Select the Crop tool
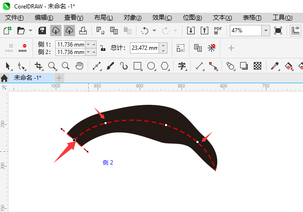Image resolution: width=303 pixels, height=212 pixels. pos(38,66)
